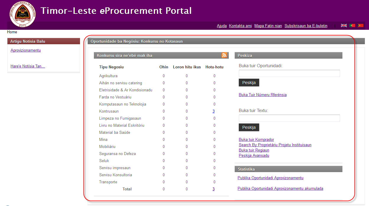Open Publika Oportunidadi Aprovizionamentu akumulada statistics

click(x=280, y=189)
